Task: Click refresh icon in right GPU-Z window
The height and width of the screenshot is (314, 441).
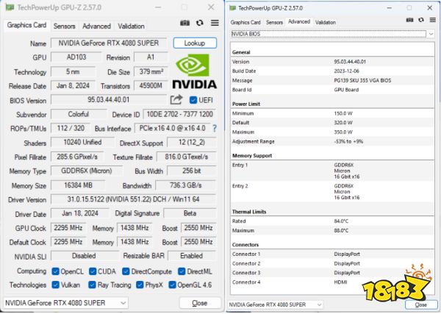Action: coord(421,20)
